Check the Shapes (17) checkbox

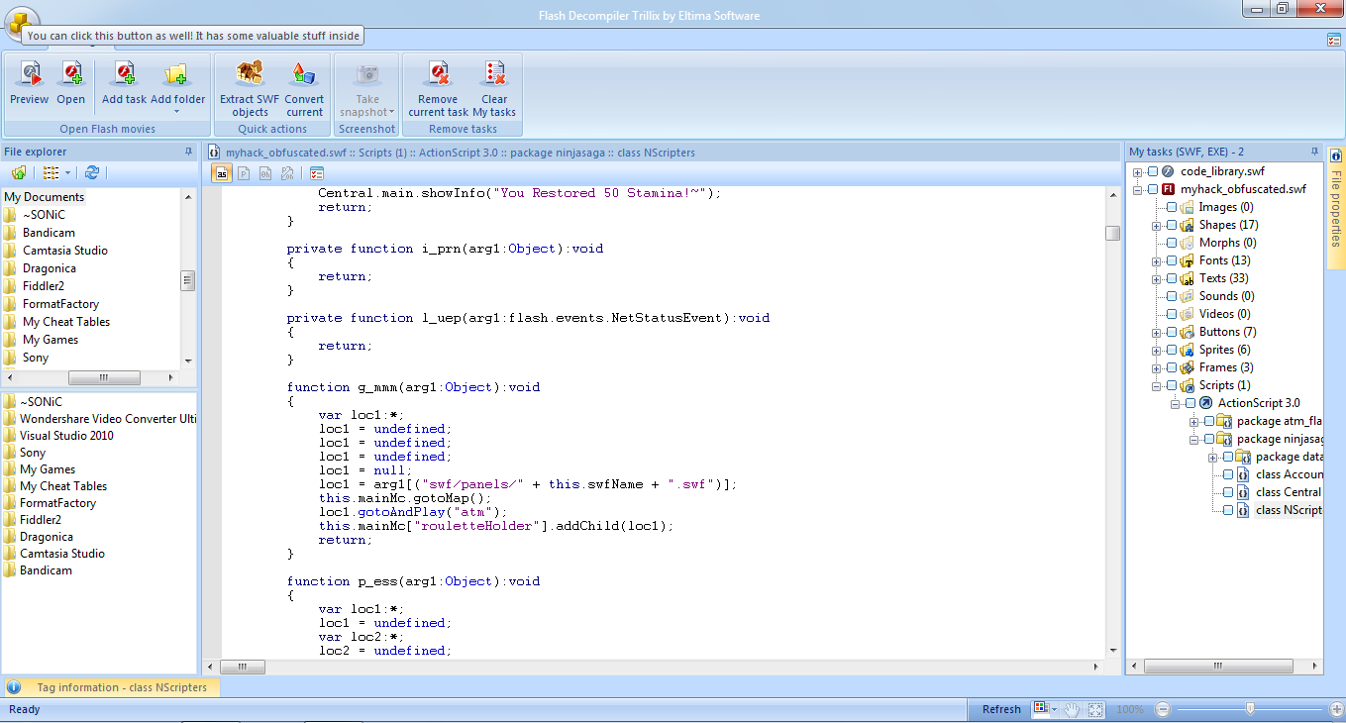click(x=1172, y=225)
